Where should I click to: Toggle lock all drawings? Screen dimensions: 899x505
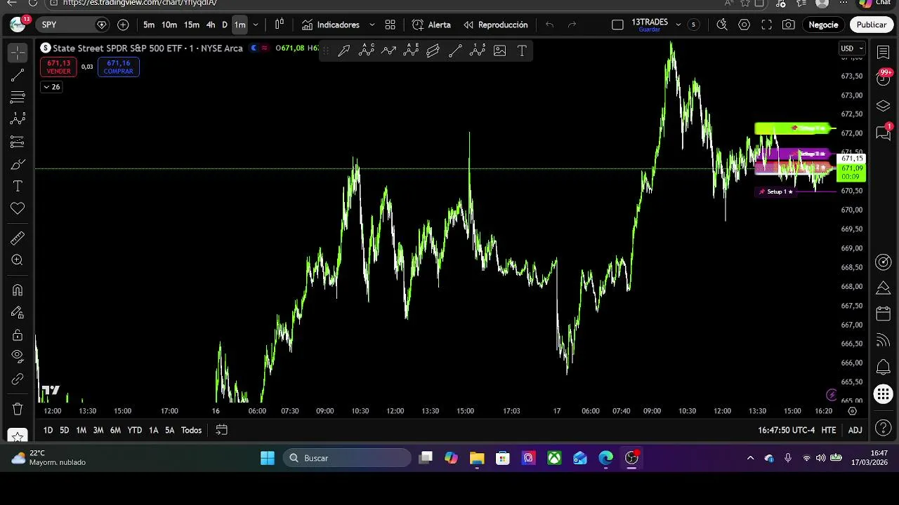(x=18, y=335)
